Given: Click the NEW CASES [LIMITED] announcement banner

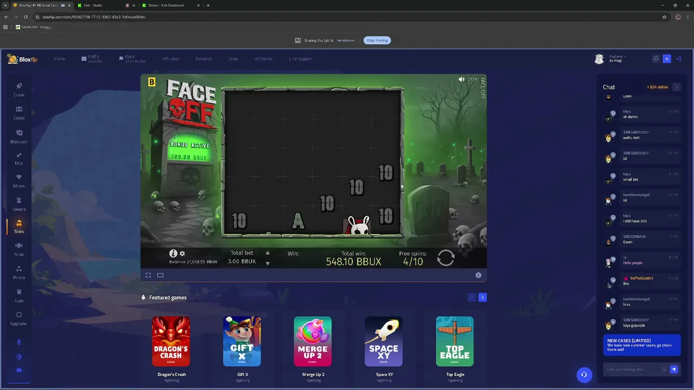Looking at the screenshot, I should coord(642,345).
